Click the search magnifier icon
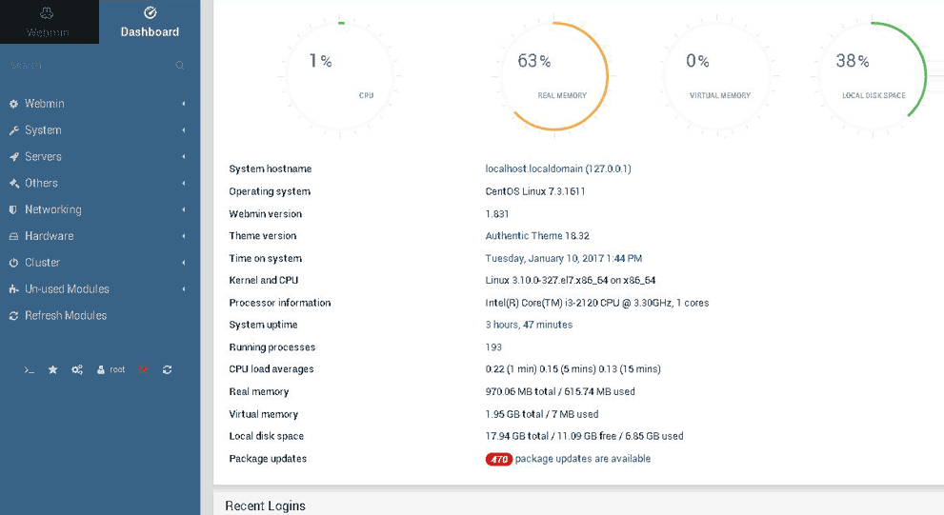This screenshot has height=515, width=944. coord(180,66)
